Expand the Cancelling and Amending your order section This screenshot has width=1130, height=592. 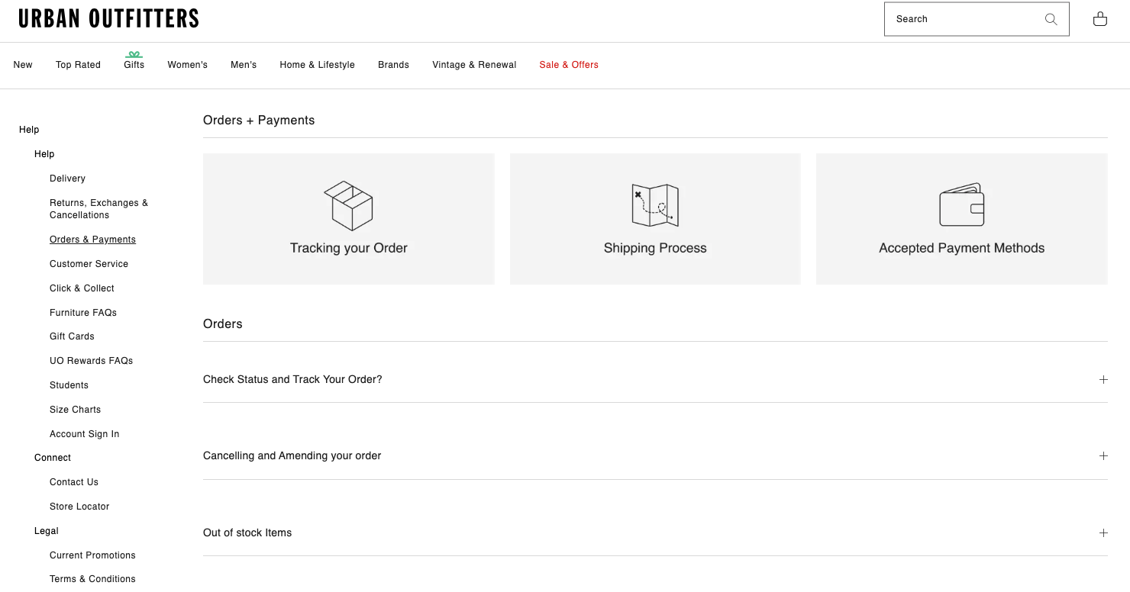point(1103,455)
